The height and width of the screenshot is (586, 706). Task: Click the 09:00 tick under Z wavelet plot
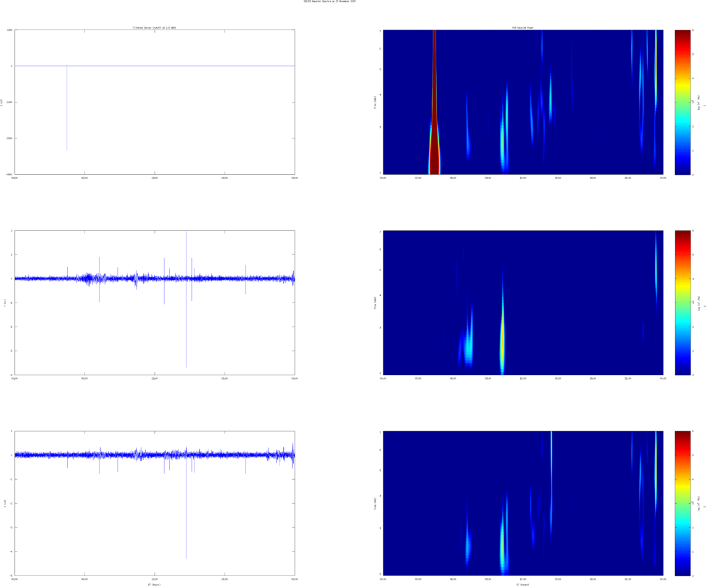coord(488,579)
